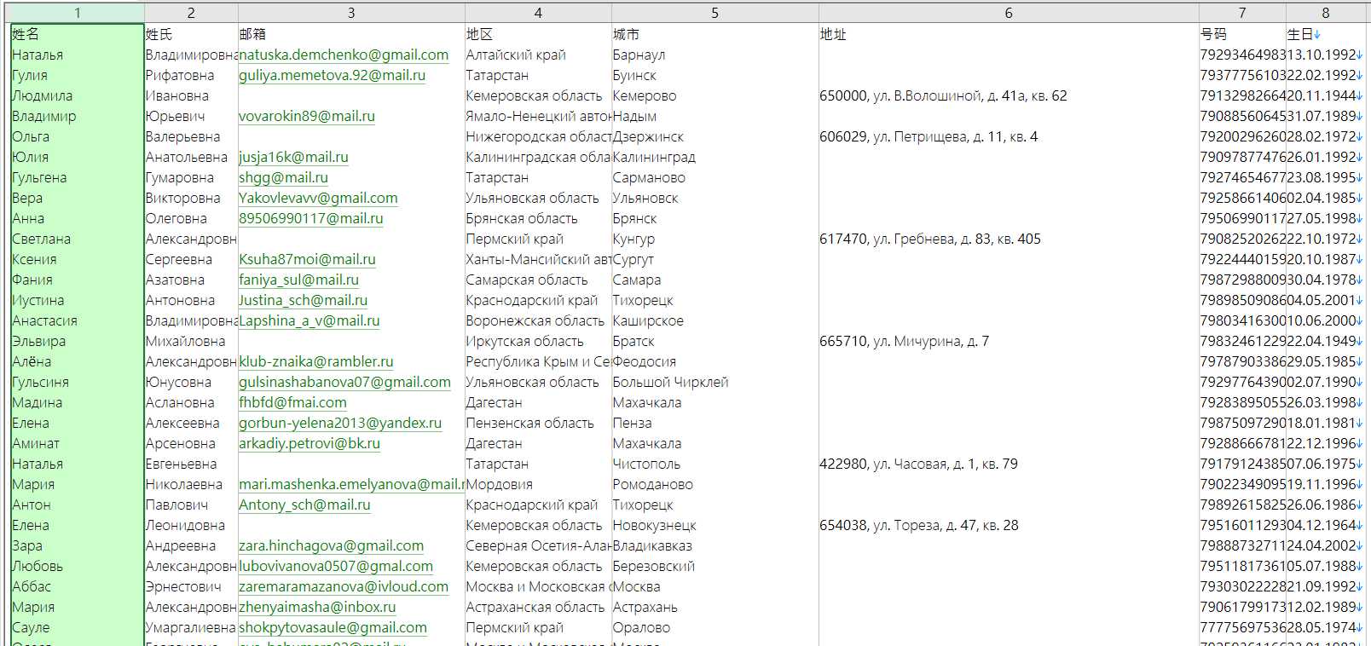
Task: Select the 姓名 header cell
Action: point(77,34)
